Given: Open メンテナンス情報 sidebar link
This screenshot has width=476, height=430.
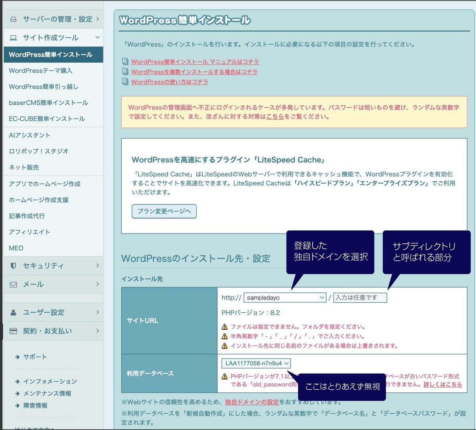Looking at the screenshot, I should coord(47,394).
